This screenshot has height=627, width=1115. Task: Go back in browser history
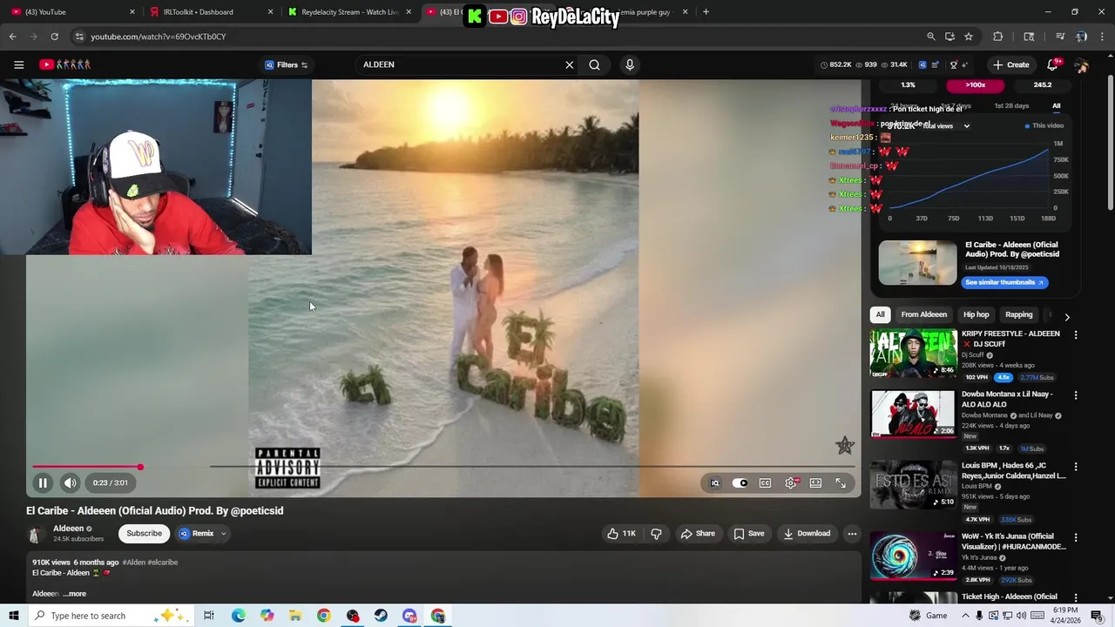point(12,37)
